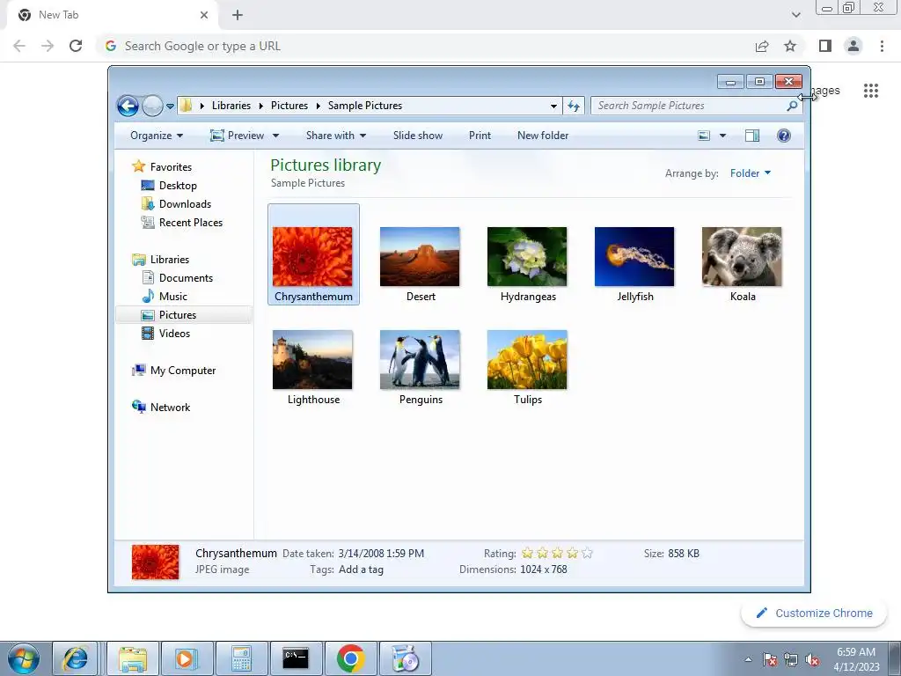This screenshot has width=901, height=676.
Task: Open the Organize menu
Action: pos(157,136)
